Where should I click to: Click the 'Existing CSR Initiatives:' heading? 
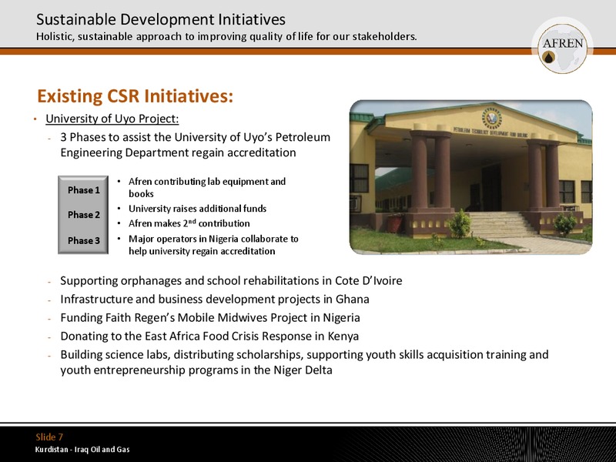tap(136, 95)
